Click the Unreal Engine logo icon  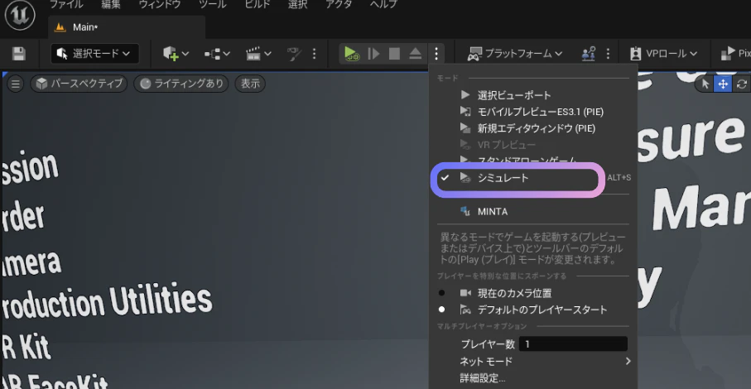click(20, 15)
